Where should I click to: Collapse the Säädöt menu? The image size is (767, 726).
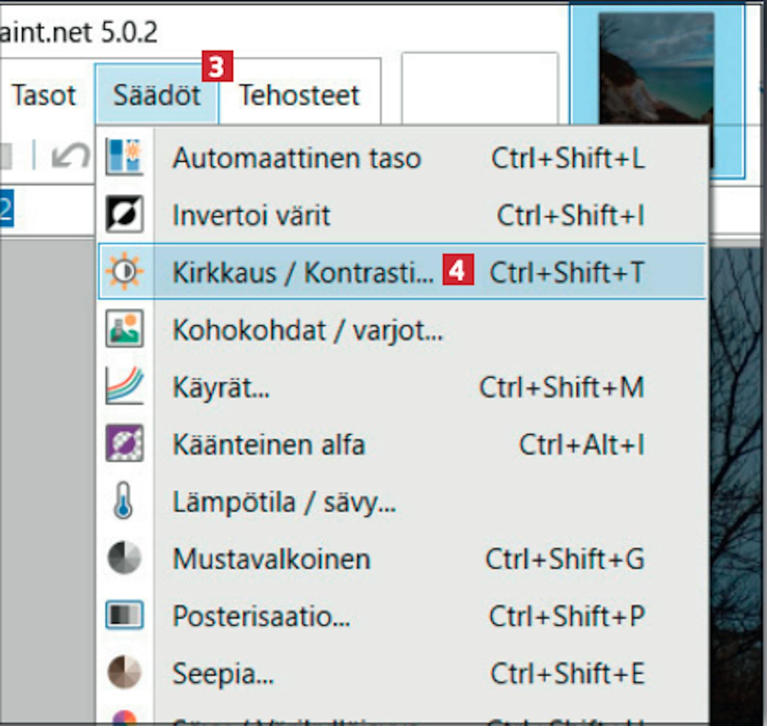(156, 96)
